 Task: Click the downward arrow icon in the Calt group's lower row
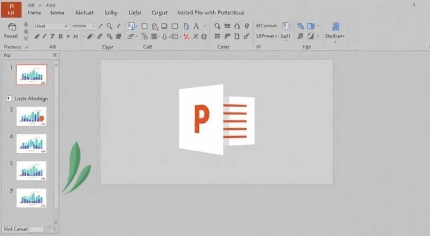pyautogui.click(x=164, y=36)
